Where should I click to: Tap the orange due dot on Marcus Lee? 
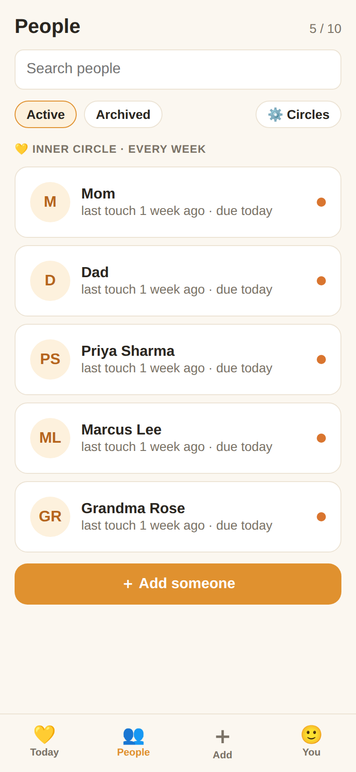[x=321, y=438]
